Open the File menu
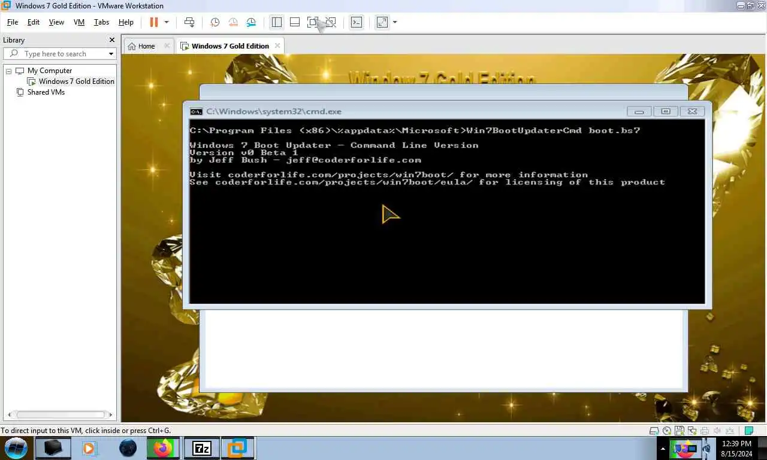Image resolution: width=767 pixels, height=460 pixels. pyautogui.click(x=13, y=22)
